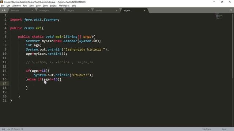The image size is (234, 131).
Task: Open the Goto menu
Action: (38, 6)
